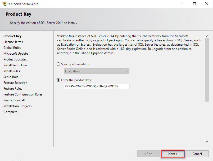Select the Microsoft Update step

pos(16,54)
